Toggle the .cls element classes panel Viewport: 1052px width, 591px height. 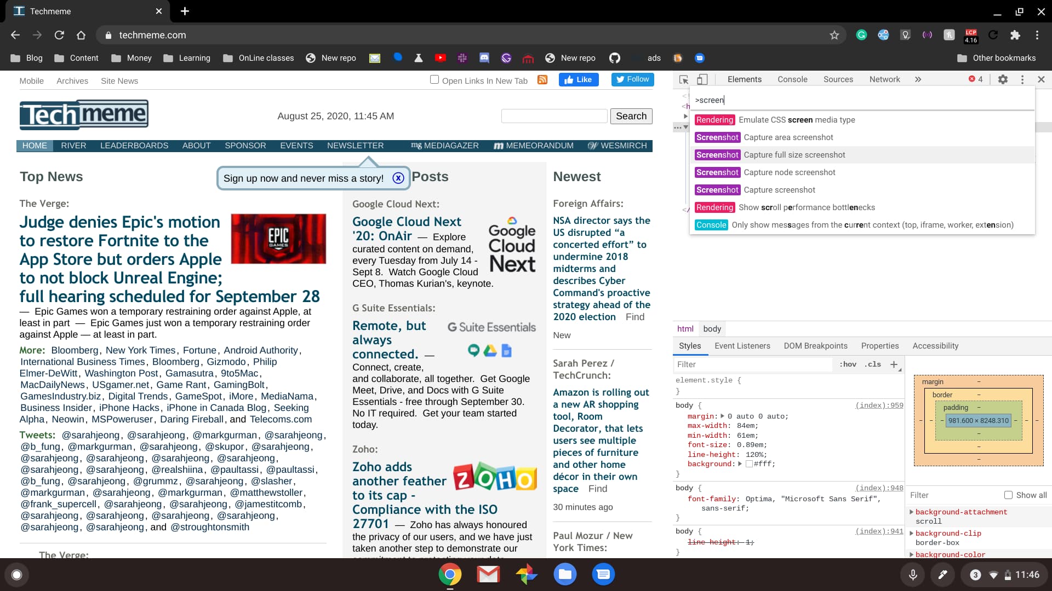872,364
